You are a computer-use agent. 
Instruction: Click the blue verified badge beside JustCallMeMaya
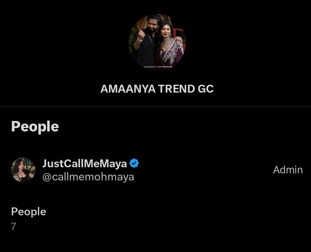(x=134, y=163)
